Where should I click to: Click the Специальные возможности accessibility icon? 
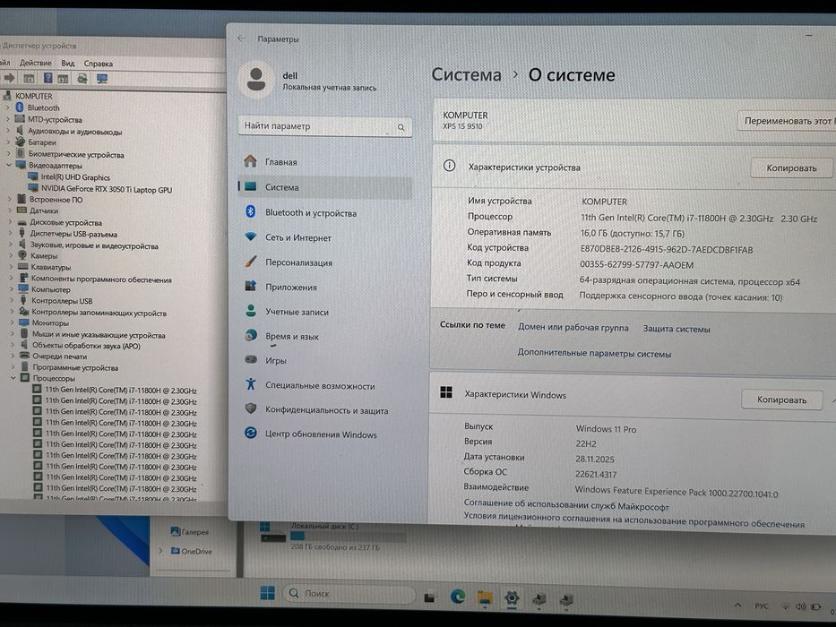[x=251, y=384]
